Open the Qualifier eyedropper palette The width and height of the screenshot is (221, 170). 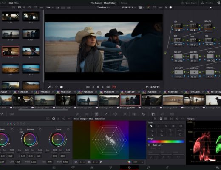(x=106, y=114)
